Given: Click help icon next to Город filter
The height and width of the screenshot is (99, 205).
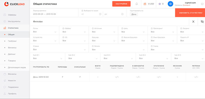Looking at the screenshot, I should [x=152, y=46].
